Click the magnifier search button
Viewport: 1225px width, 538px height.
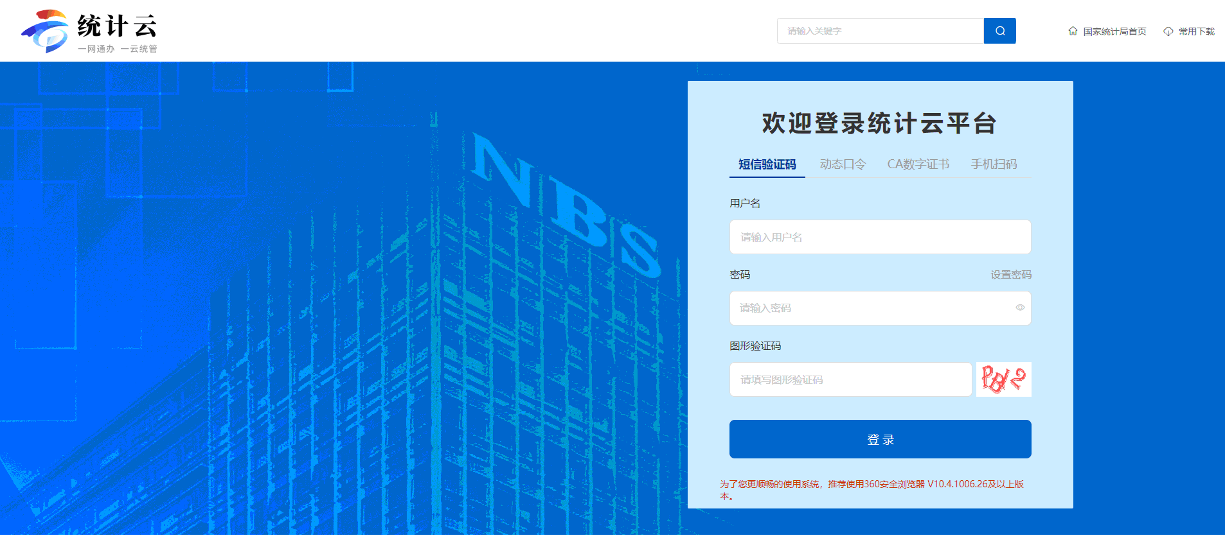(999, 31)
